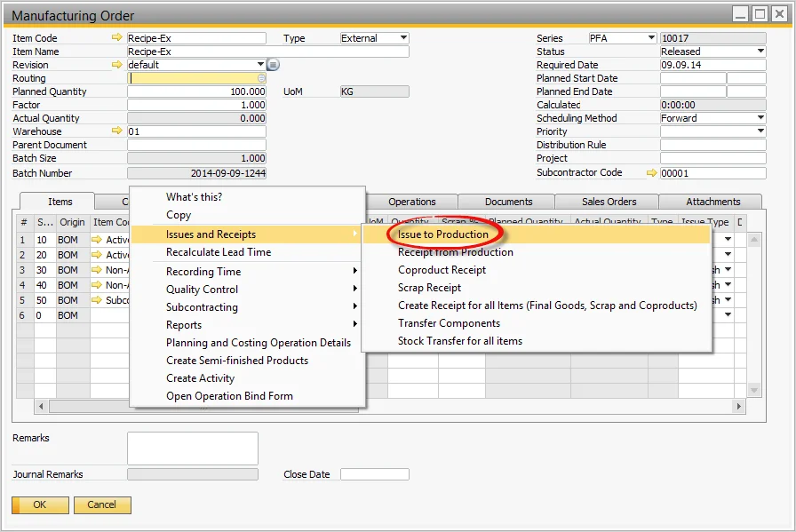Click the Revision link arrow
The image size is (796, 532).
tap(117, 65)
